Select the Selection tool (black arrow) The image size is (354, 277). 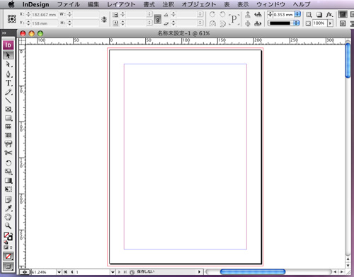click(x=8, y=55)
